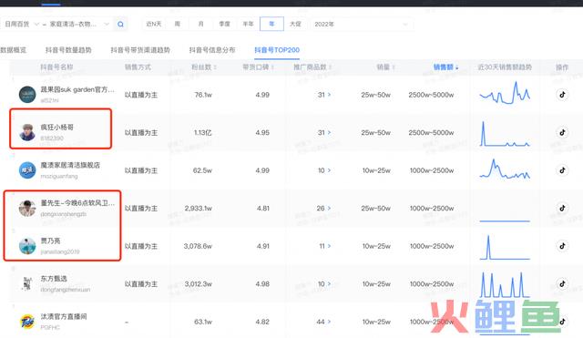Switch to 抖音号TOP200 tab
Screen dimensions: 583x338
[x=277, y=50]
